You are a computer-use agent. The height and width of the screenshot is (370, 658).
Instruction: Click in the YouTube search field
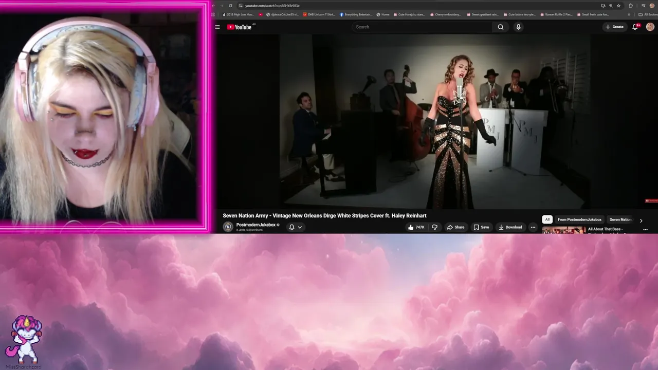pos(422,27)
